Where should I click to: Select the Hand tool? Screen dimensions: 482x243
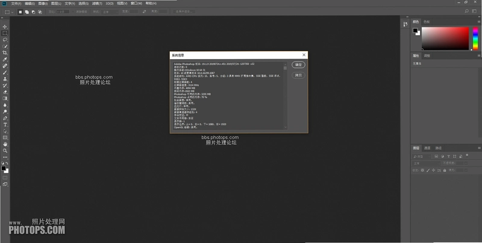pyautogui.click(x=5, y=144)
